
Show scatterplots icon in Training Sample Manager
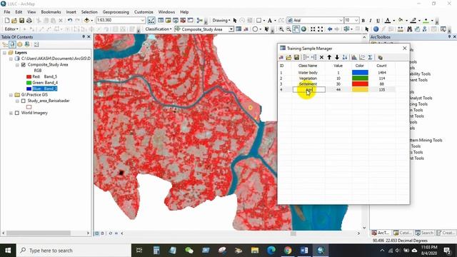click(x=362, y=57)
